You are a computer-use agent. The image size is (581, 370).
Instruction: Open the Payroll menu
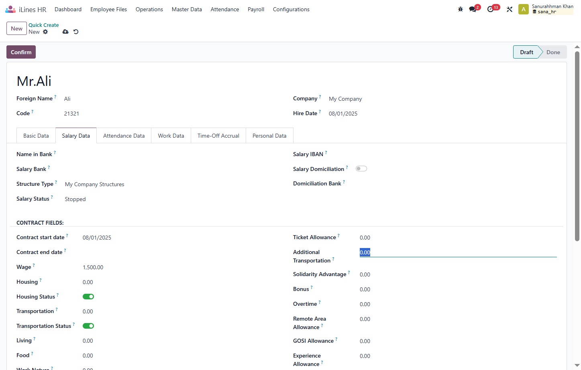256,9
